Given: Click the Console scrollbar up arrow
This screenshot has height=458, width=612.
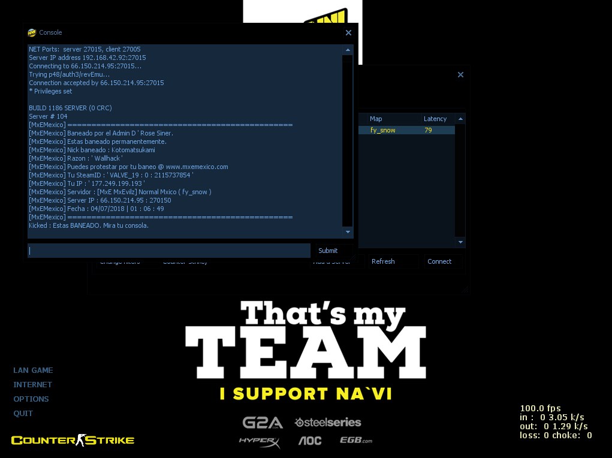Looking at the screenshot, I should tap(348, 50).
